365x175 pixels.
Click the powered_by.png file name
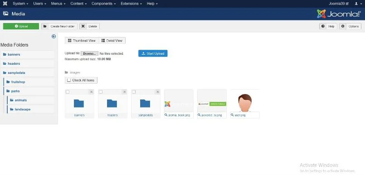click(212, 115)
